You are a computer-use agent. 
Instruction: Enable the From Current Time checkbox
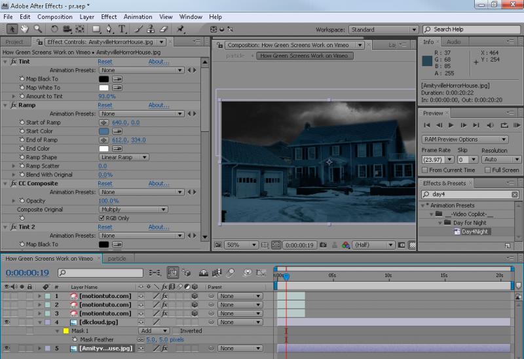(425, 170)
